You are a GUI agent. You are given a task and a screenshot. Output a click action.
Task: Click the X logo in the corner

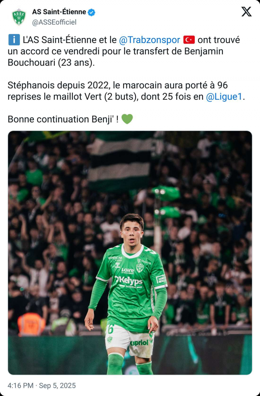tap(246, 12)
